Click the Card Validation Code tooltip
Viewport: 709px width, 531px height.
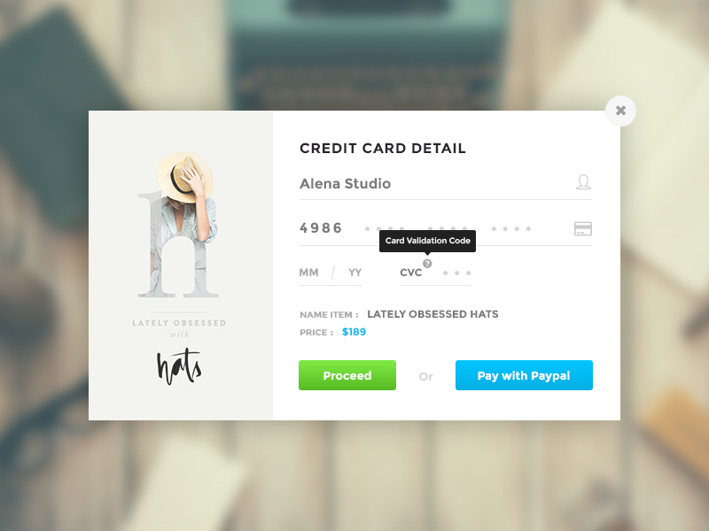pyautogui.click(x=427, y=241)
